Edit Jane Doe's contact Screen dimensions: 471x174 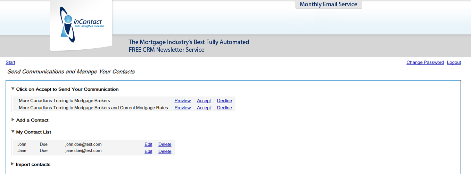(148, 151)
